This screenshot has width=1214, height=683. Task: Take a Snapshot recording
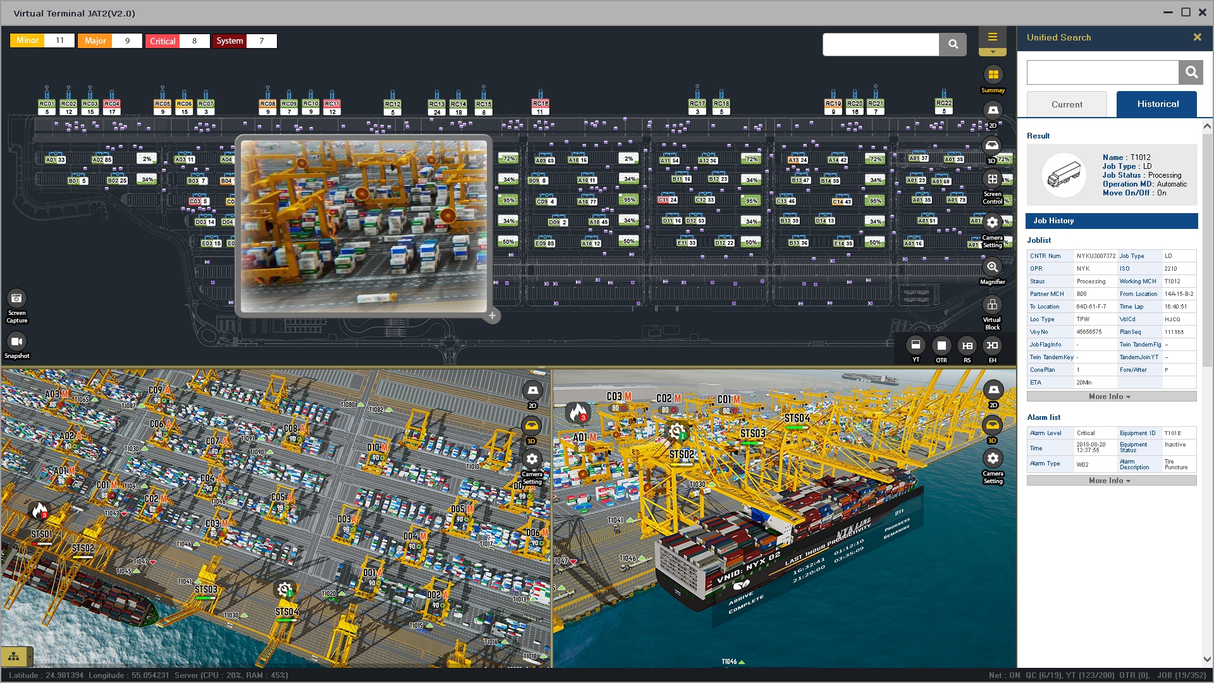coord(17,342)
